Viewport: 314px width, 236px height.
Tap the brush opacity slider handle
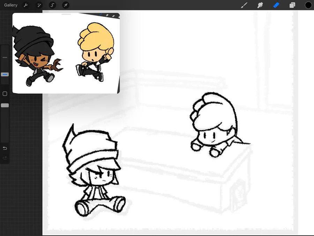5,105
